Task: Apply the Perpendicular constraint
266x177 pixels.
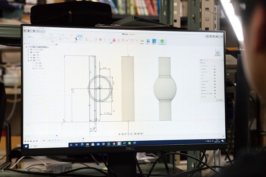Action: tap(110, 40)
